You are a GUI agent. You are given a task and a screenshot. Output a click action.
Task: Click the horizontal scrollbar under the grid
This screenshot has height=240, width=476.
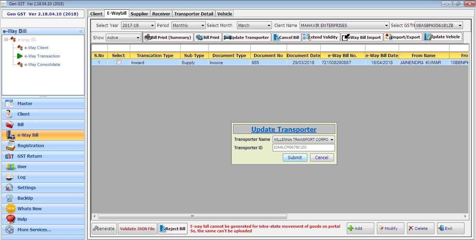[x=192, y=217]
